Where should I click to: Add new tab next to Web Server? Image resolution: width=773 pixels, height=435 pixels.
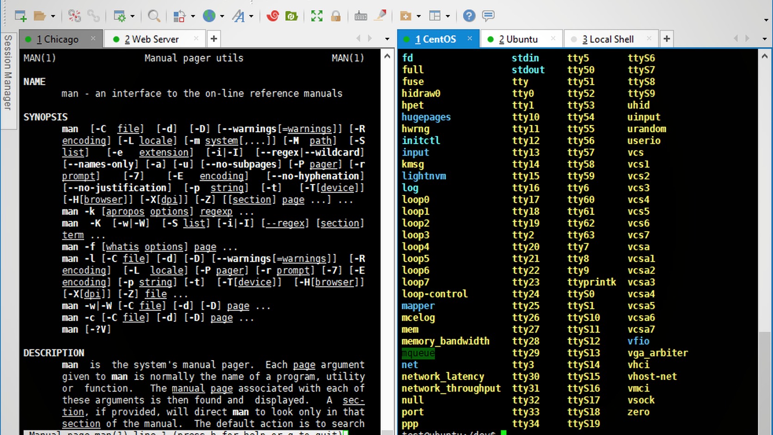[x=214, y=39]
